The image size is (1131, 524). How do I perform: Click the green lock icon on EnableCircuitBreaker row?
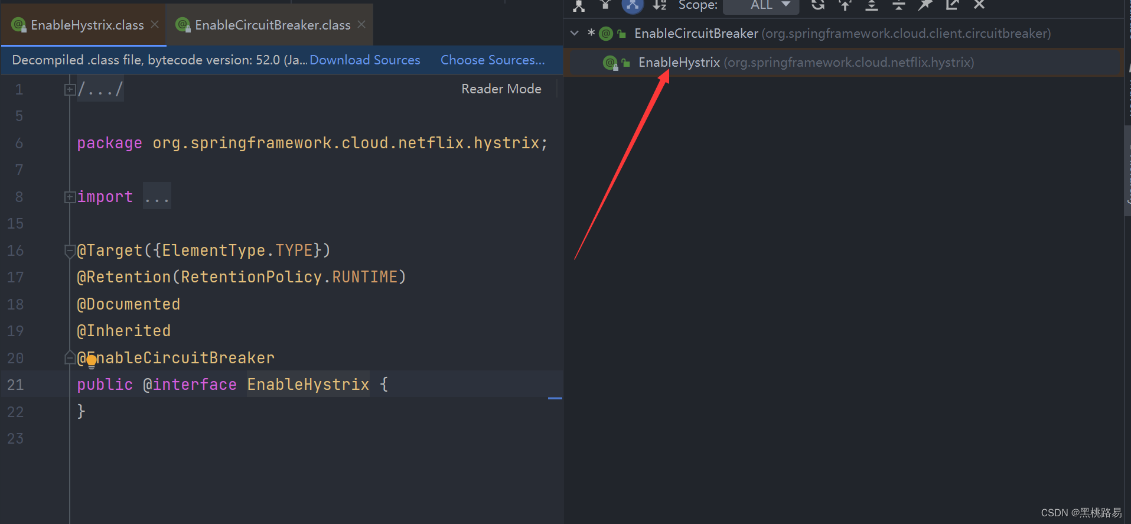(x=621, y=34)
